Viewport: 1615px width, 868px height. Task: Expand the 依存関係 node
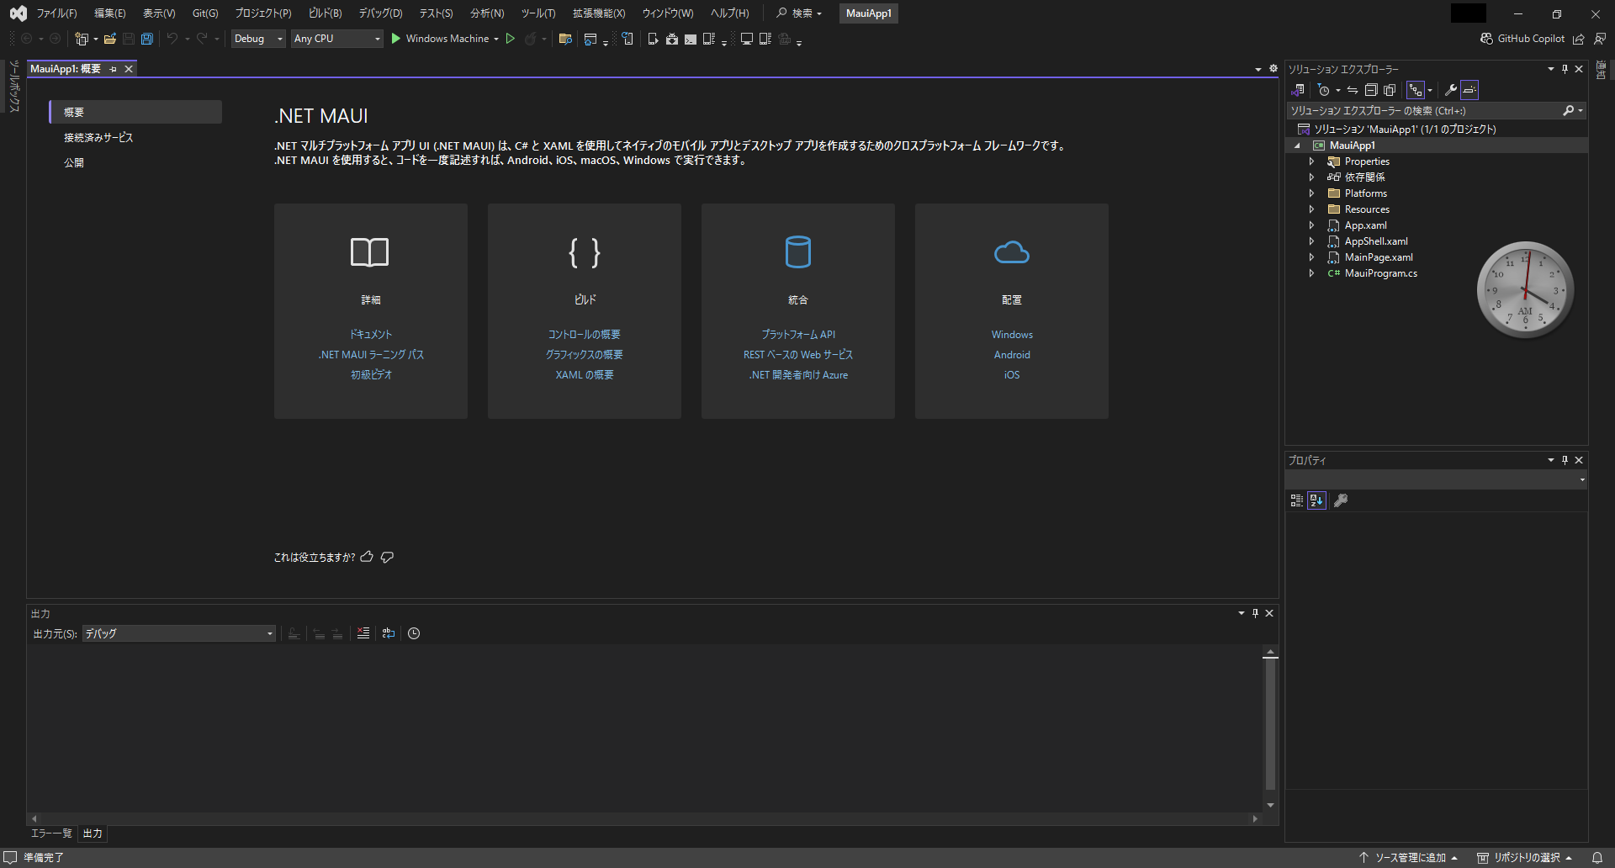tap(1311, 177)
